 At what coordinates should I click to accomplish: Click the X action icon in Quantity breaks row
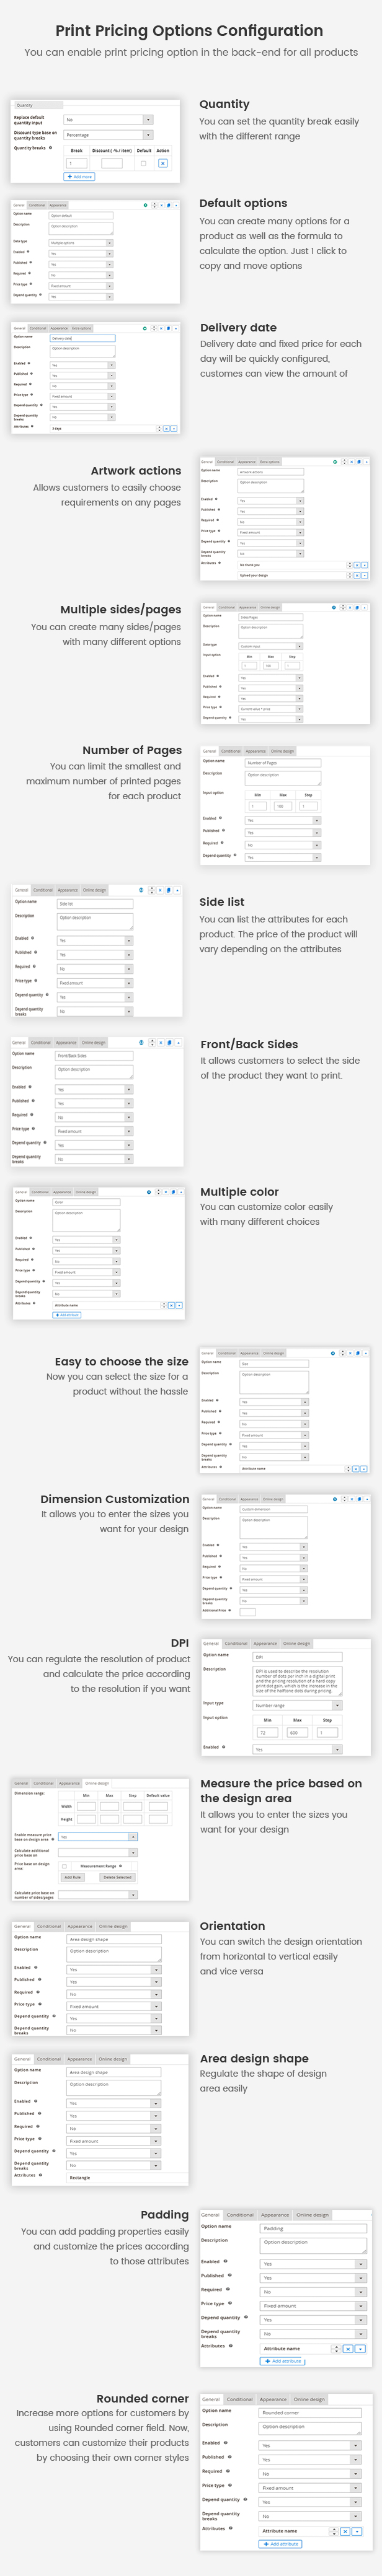pos(162,163)
